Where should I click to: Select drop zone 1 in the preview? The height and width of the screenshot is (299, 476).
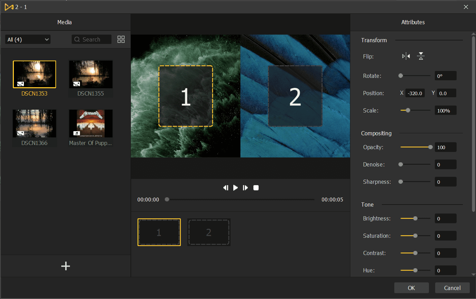[186, 96]
